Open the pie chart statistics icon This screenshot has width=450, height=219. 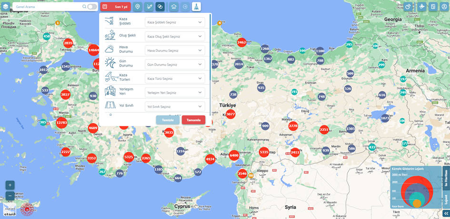(x=408, y=7)
